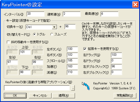
Task: Click the 右ダブルクリック field with 0
Action: (117, 72)
